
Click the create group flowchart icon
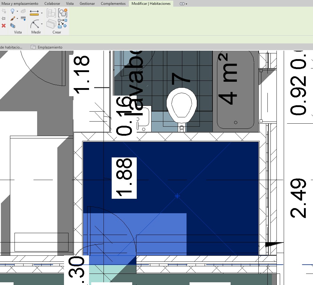62,24
